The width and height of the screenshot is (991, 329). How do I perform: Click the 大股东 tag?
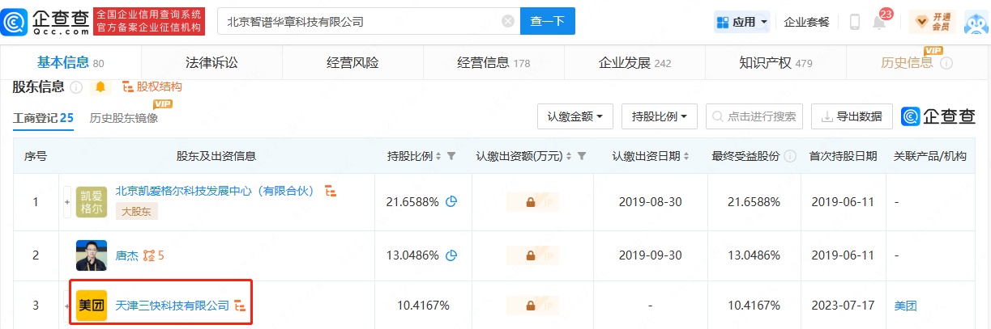pyautogui.click(x=136, y=211)
